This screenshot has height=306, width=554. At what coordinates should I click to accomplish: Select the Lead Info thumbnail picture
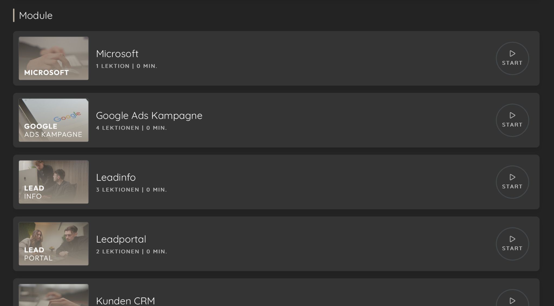(54, 182)
